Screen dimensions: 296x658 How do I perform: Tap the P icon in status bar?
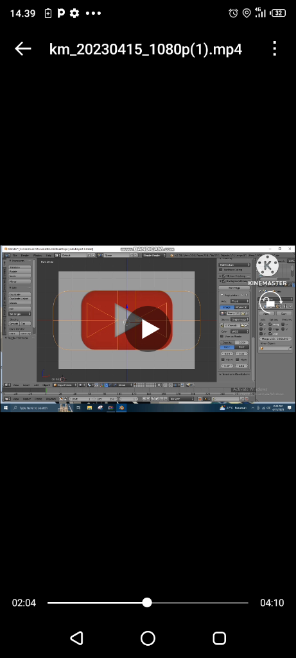click(61, 13)
